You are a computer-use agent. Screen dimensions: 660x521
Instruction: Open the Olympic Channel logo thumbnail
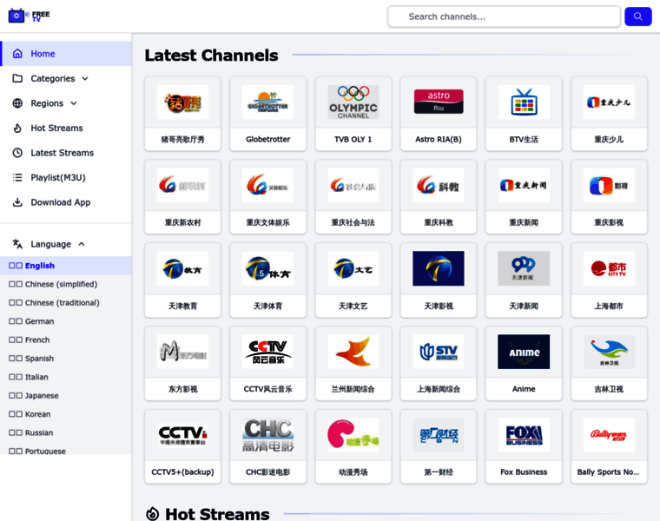pyautogui.click(x=353, y=102)
